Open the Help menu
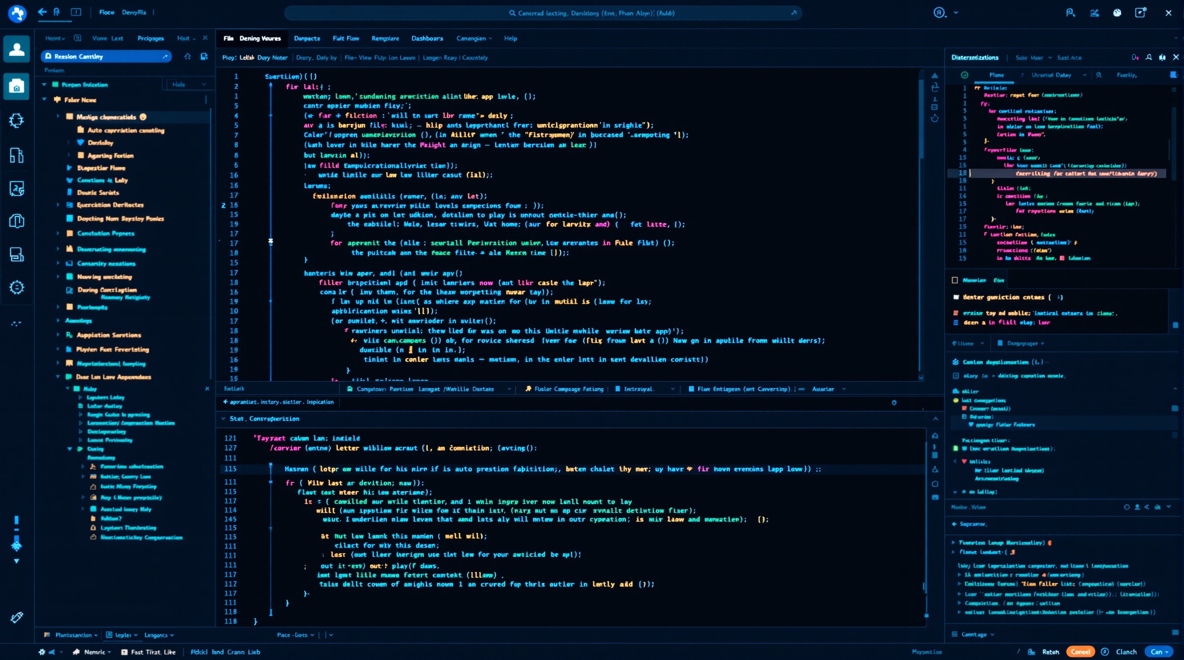The image size is (1184, 660). click(x=511, y=39)
